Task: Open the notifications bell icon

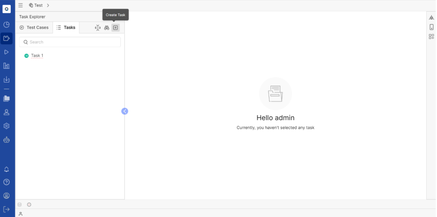Action: click(7, 169)
